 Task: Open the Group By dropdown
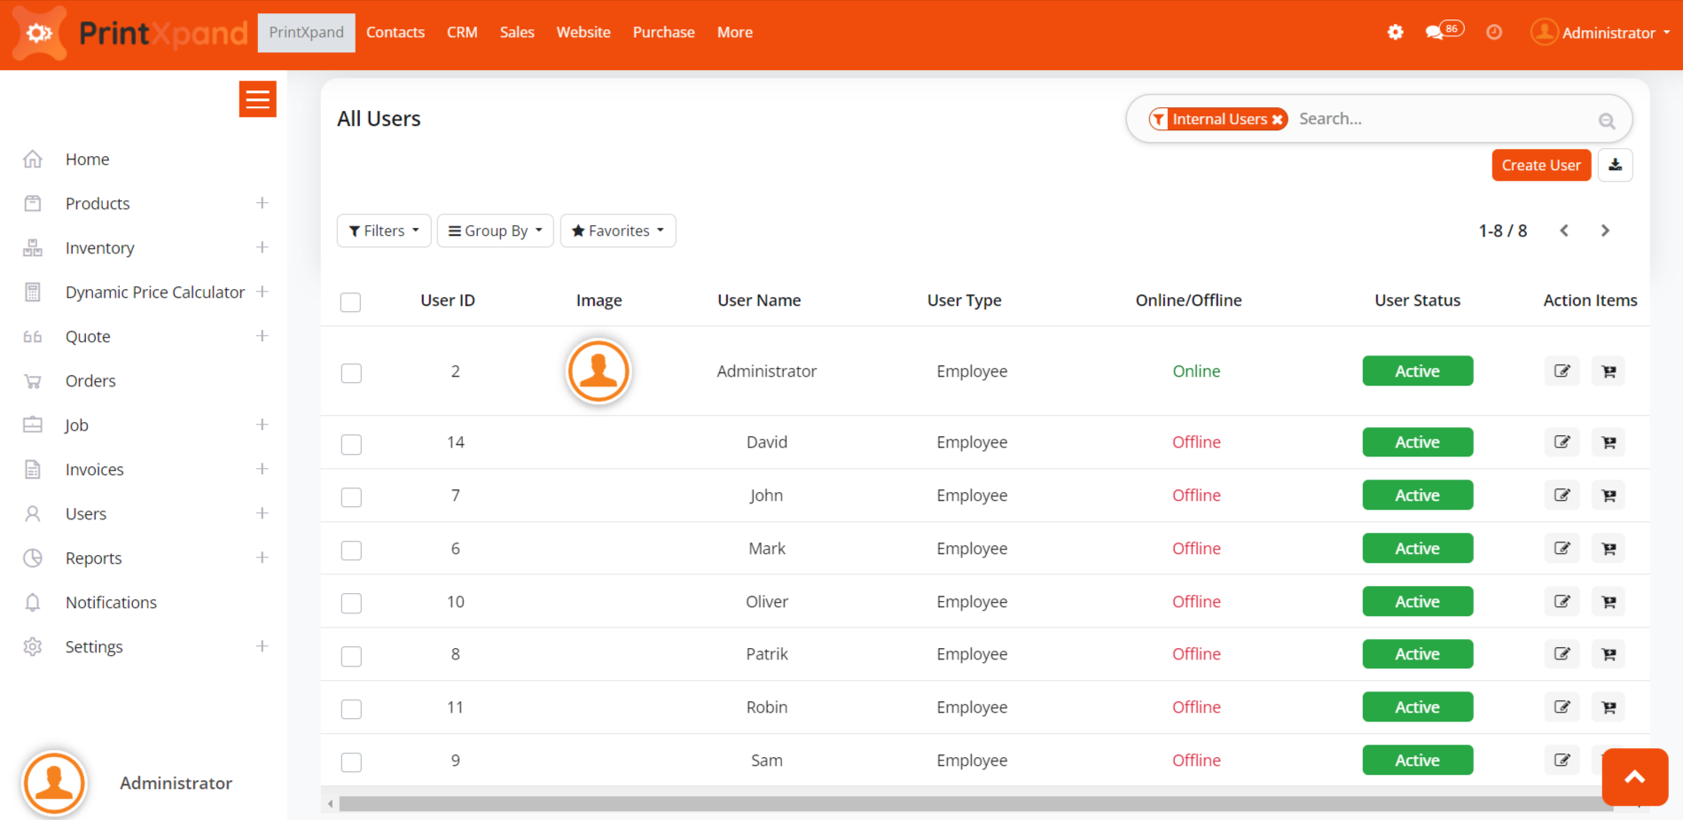[x=495, y=230]
